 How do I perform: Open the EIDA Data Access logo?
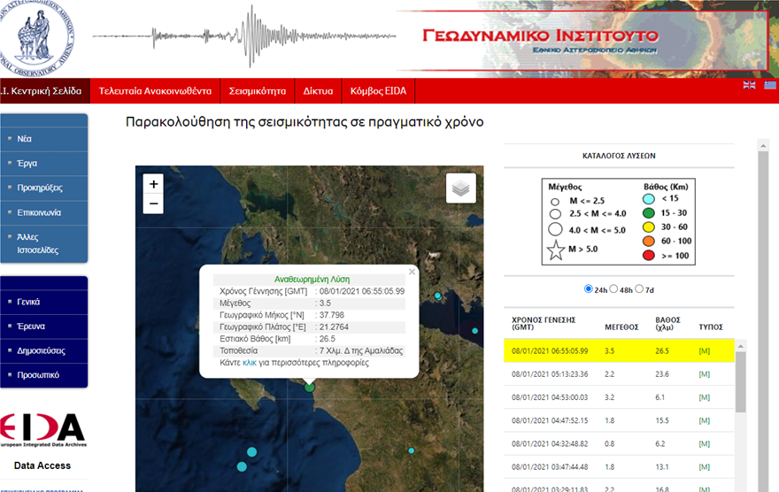pyautogui.click(x=42, y=431)
